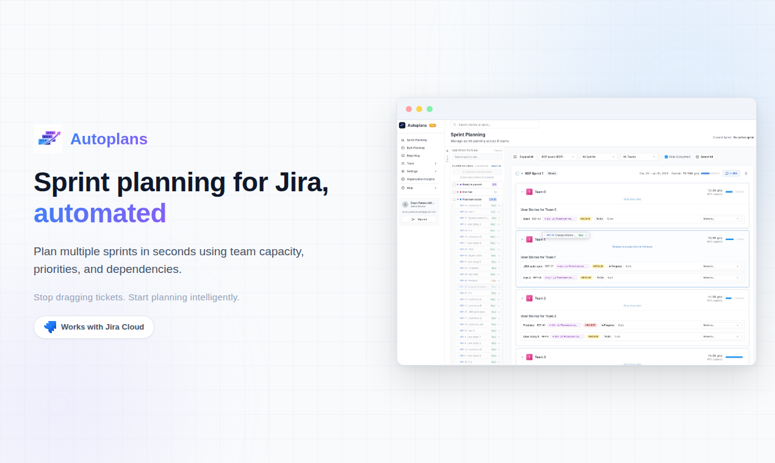The image size is (775, 463).
Task: Click the REP Sprint 1 overall progress bar
Action: click(x=710, y=174)
